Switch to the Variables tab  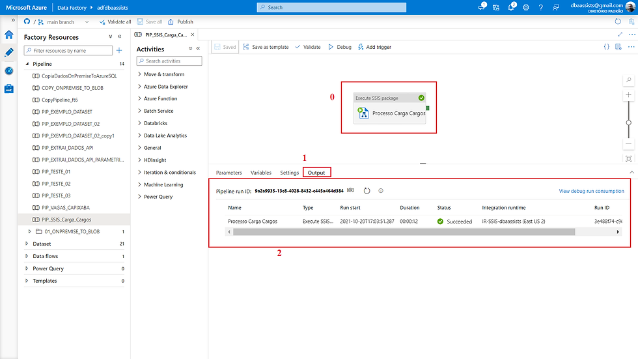pyautogui.click(x=261, y=173)
